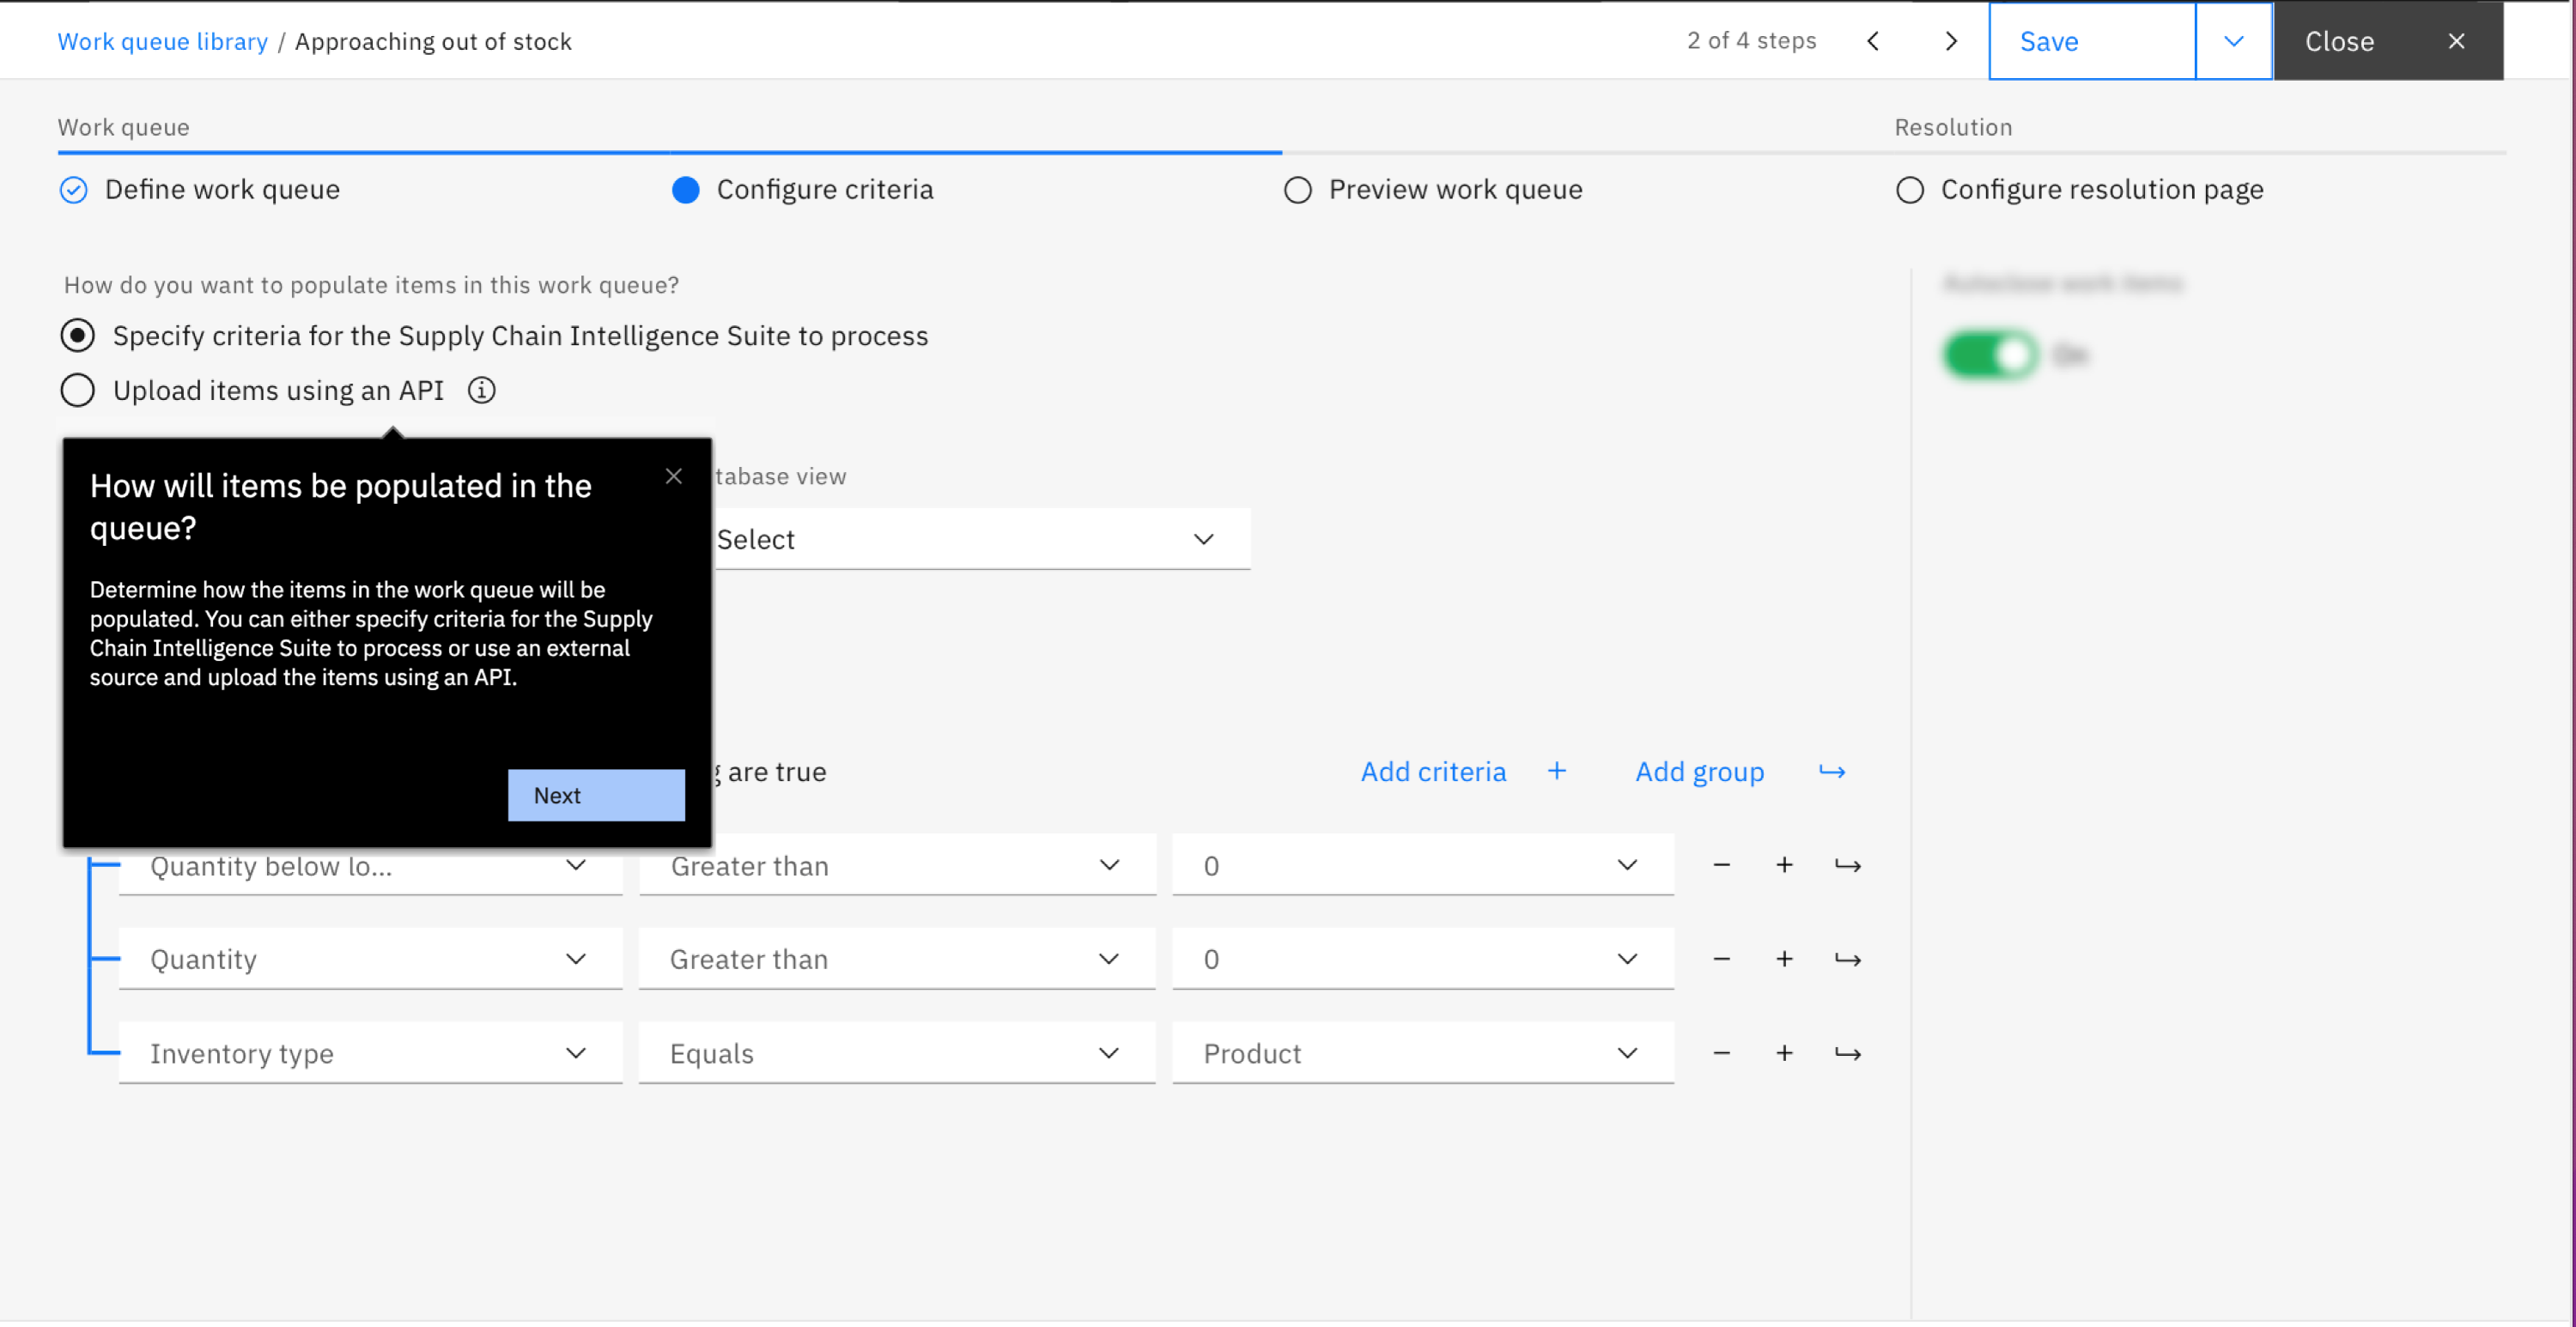Advance to next step using right chevron
Viewport: 2576px width, 1327px height.
1950,41
